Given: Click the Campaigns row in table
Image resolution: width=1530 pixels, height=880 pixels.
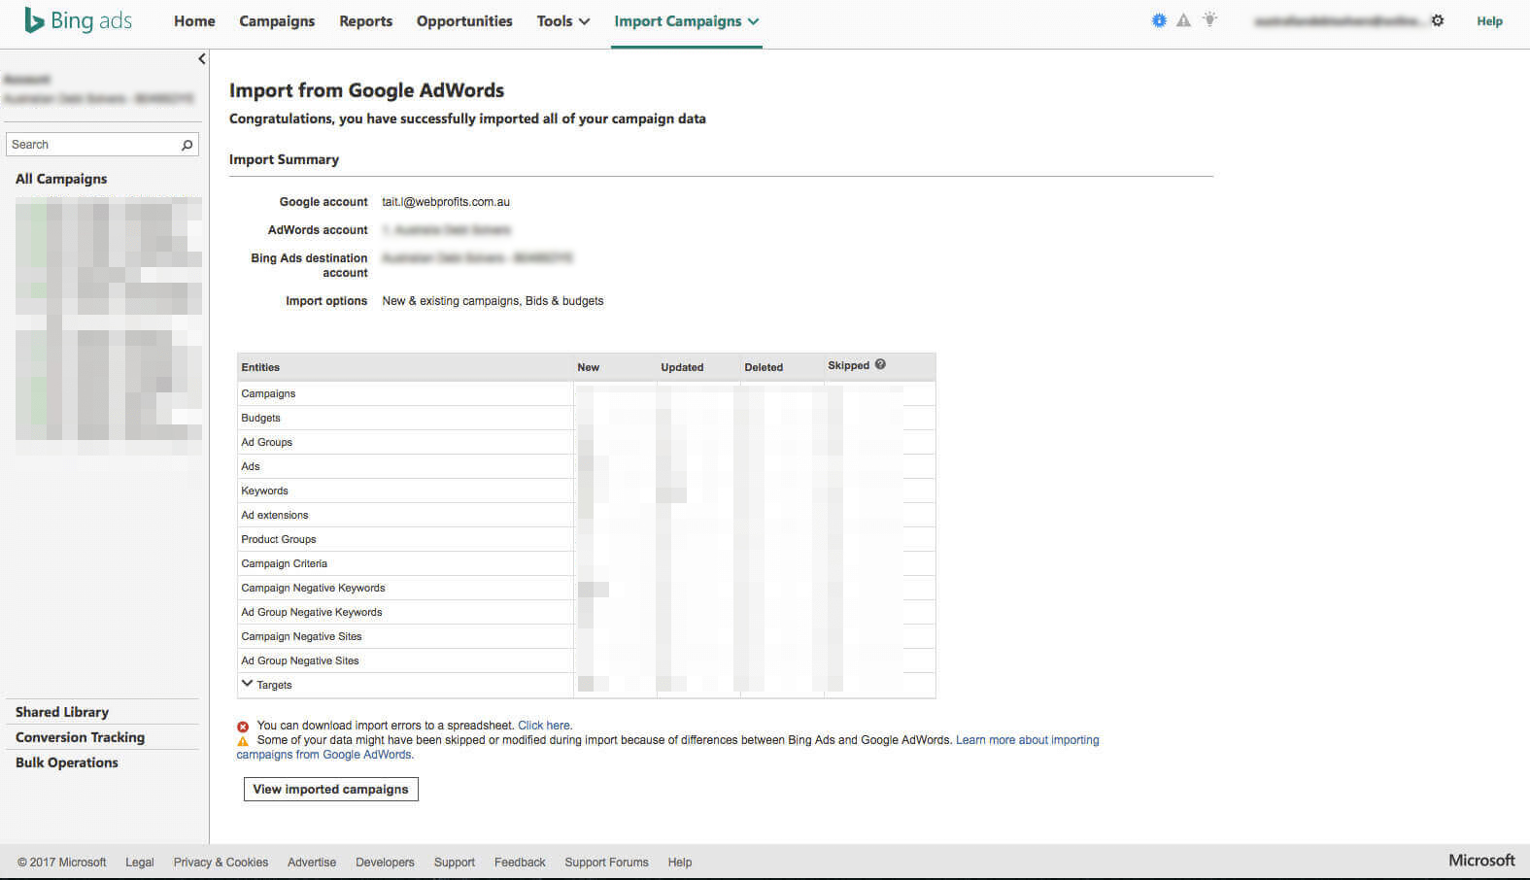Looking at the screenshot, I should pyautogui.click(x=586, y=393).
